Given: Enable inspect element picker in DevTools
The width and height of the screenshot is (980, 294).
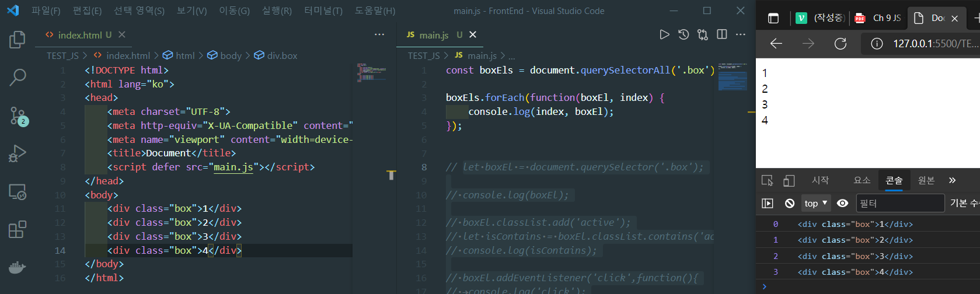Looking at the screenshot, I should [768, 180].
